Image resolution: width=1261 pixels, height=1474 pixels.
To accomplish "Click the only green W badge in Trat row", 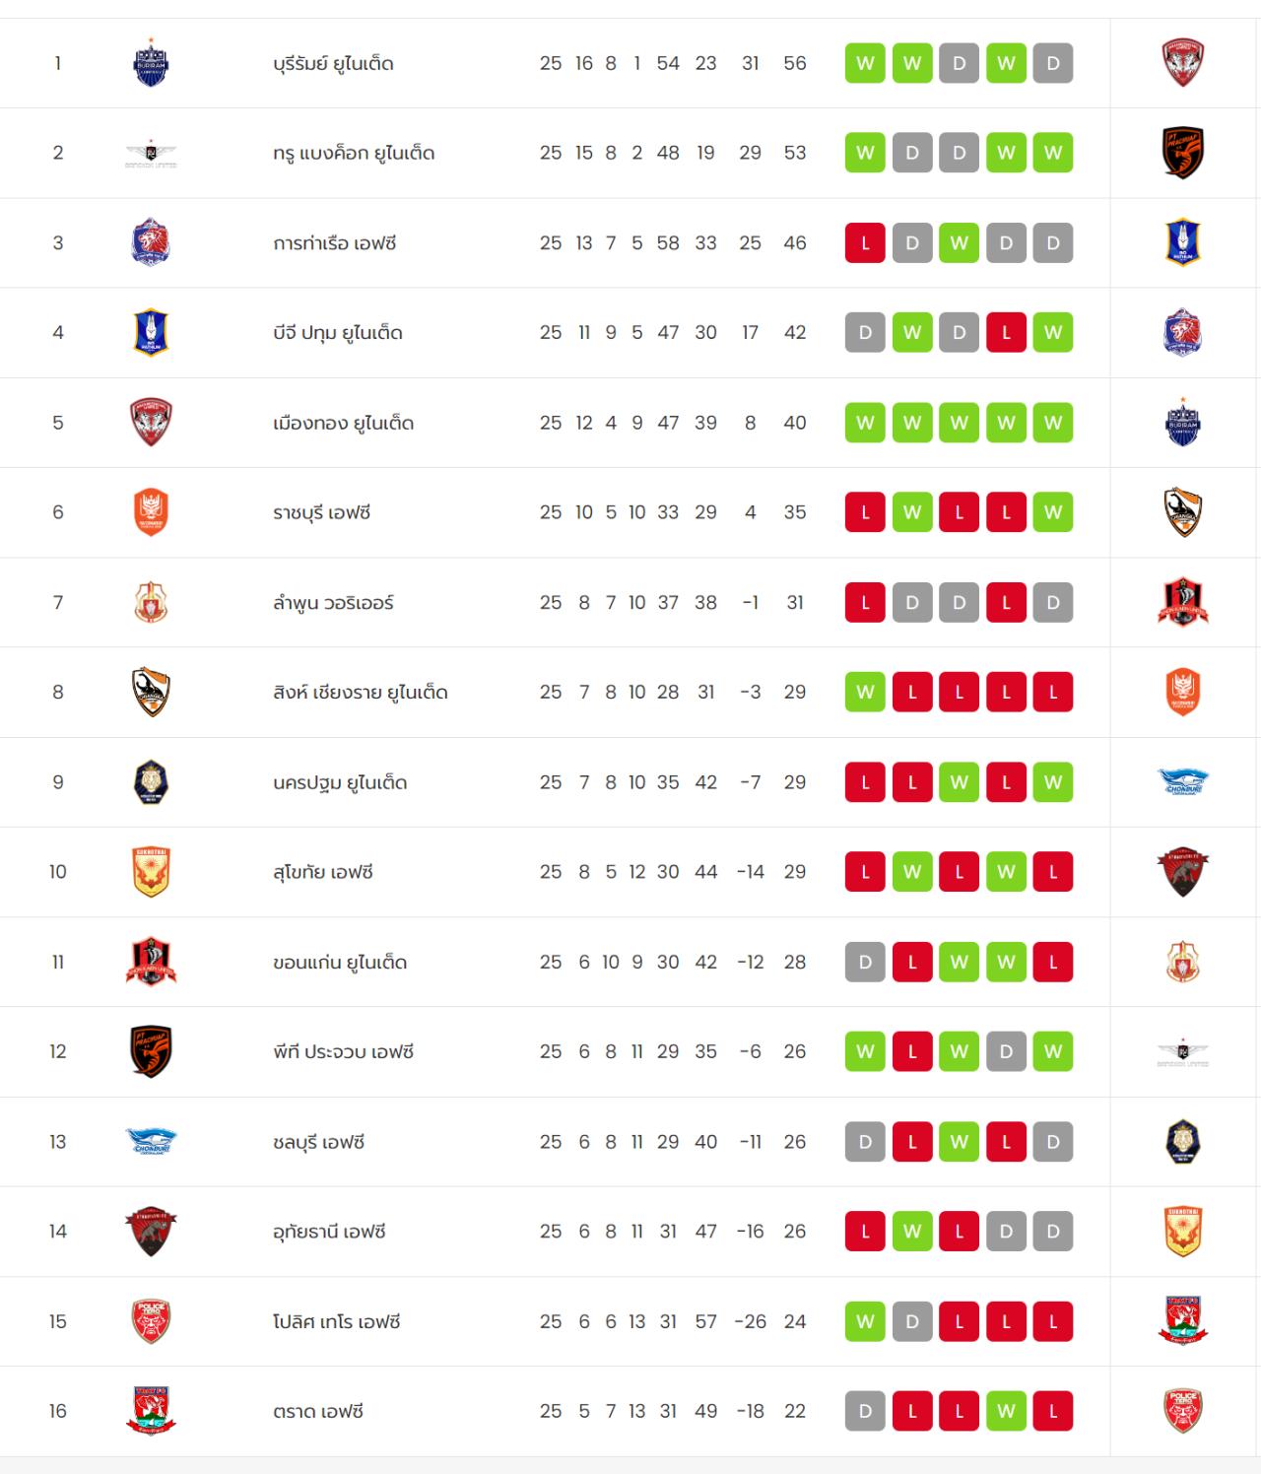I will click(1006, 1411).
